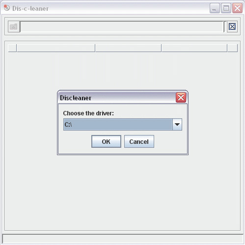This screenshot has width=245, height=245.
Task: Click the empty path text field
Action: tap(122, 27)
